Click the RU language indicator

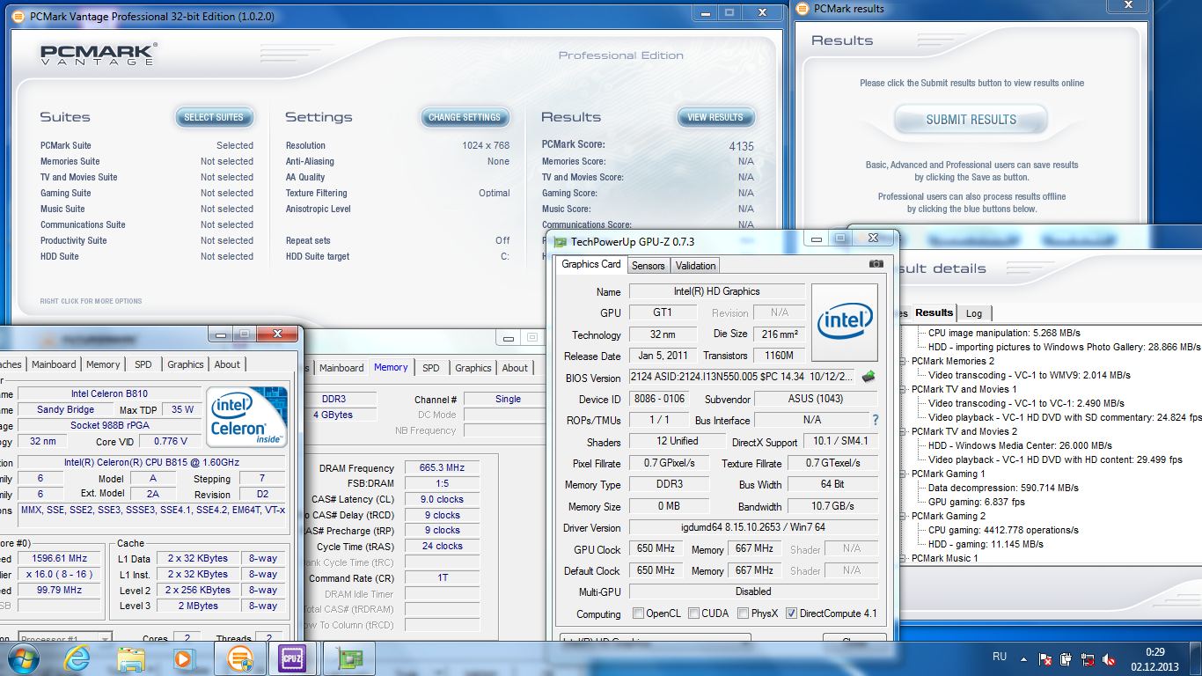pos(1000,657)
